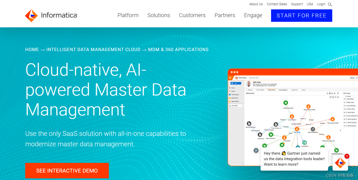
Task: Click the Contact Sales link
Action: (277, 4)
